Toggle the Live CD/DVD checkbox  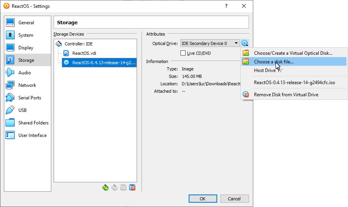pyautogui.click(x=183, y=53)
